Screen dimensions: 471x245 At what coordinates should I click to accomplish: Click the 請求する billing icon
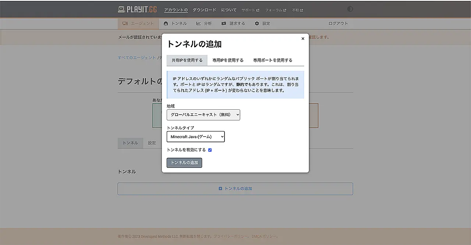click(224, 24)
